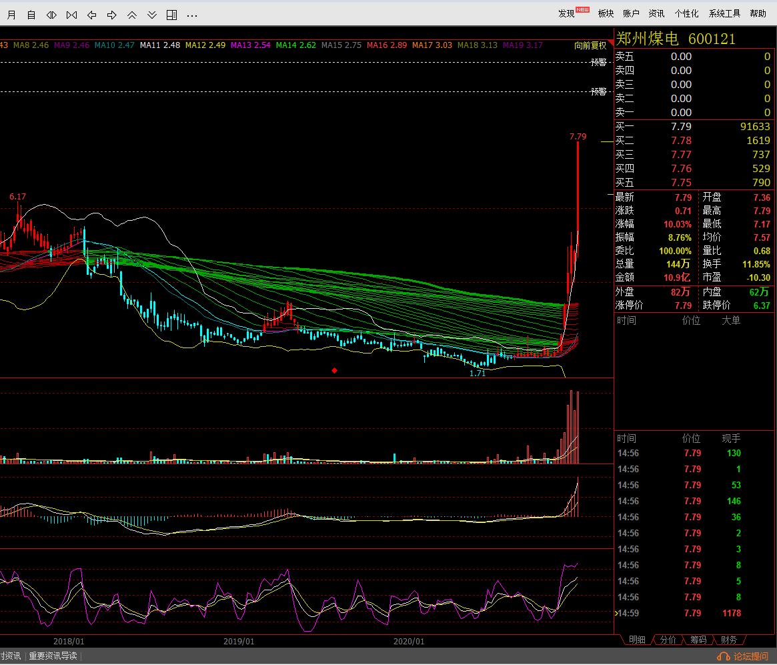Click the lower 预警 alert line label
This screenshot has height=665, width=777.
599,91
